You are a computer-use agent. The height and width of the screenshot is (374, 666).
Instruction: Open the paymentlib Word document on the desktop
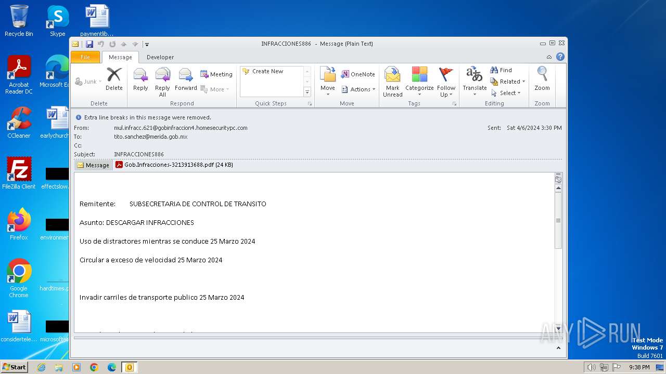pyautogui.click(x=97, y=21)
